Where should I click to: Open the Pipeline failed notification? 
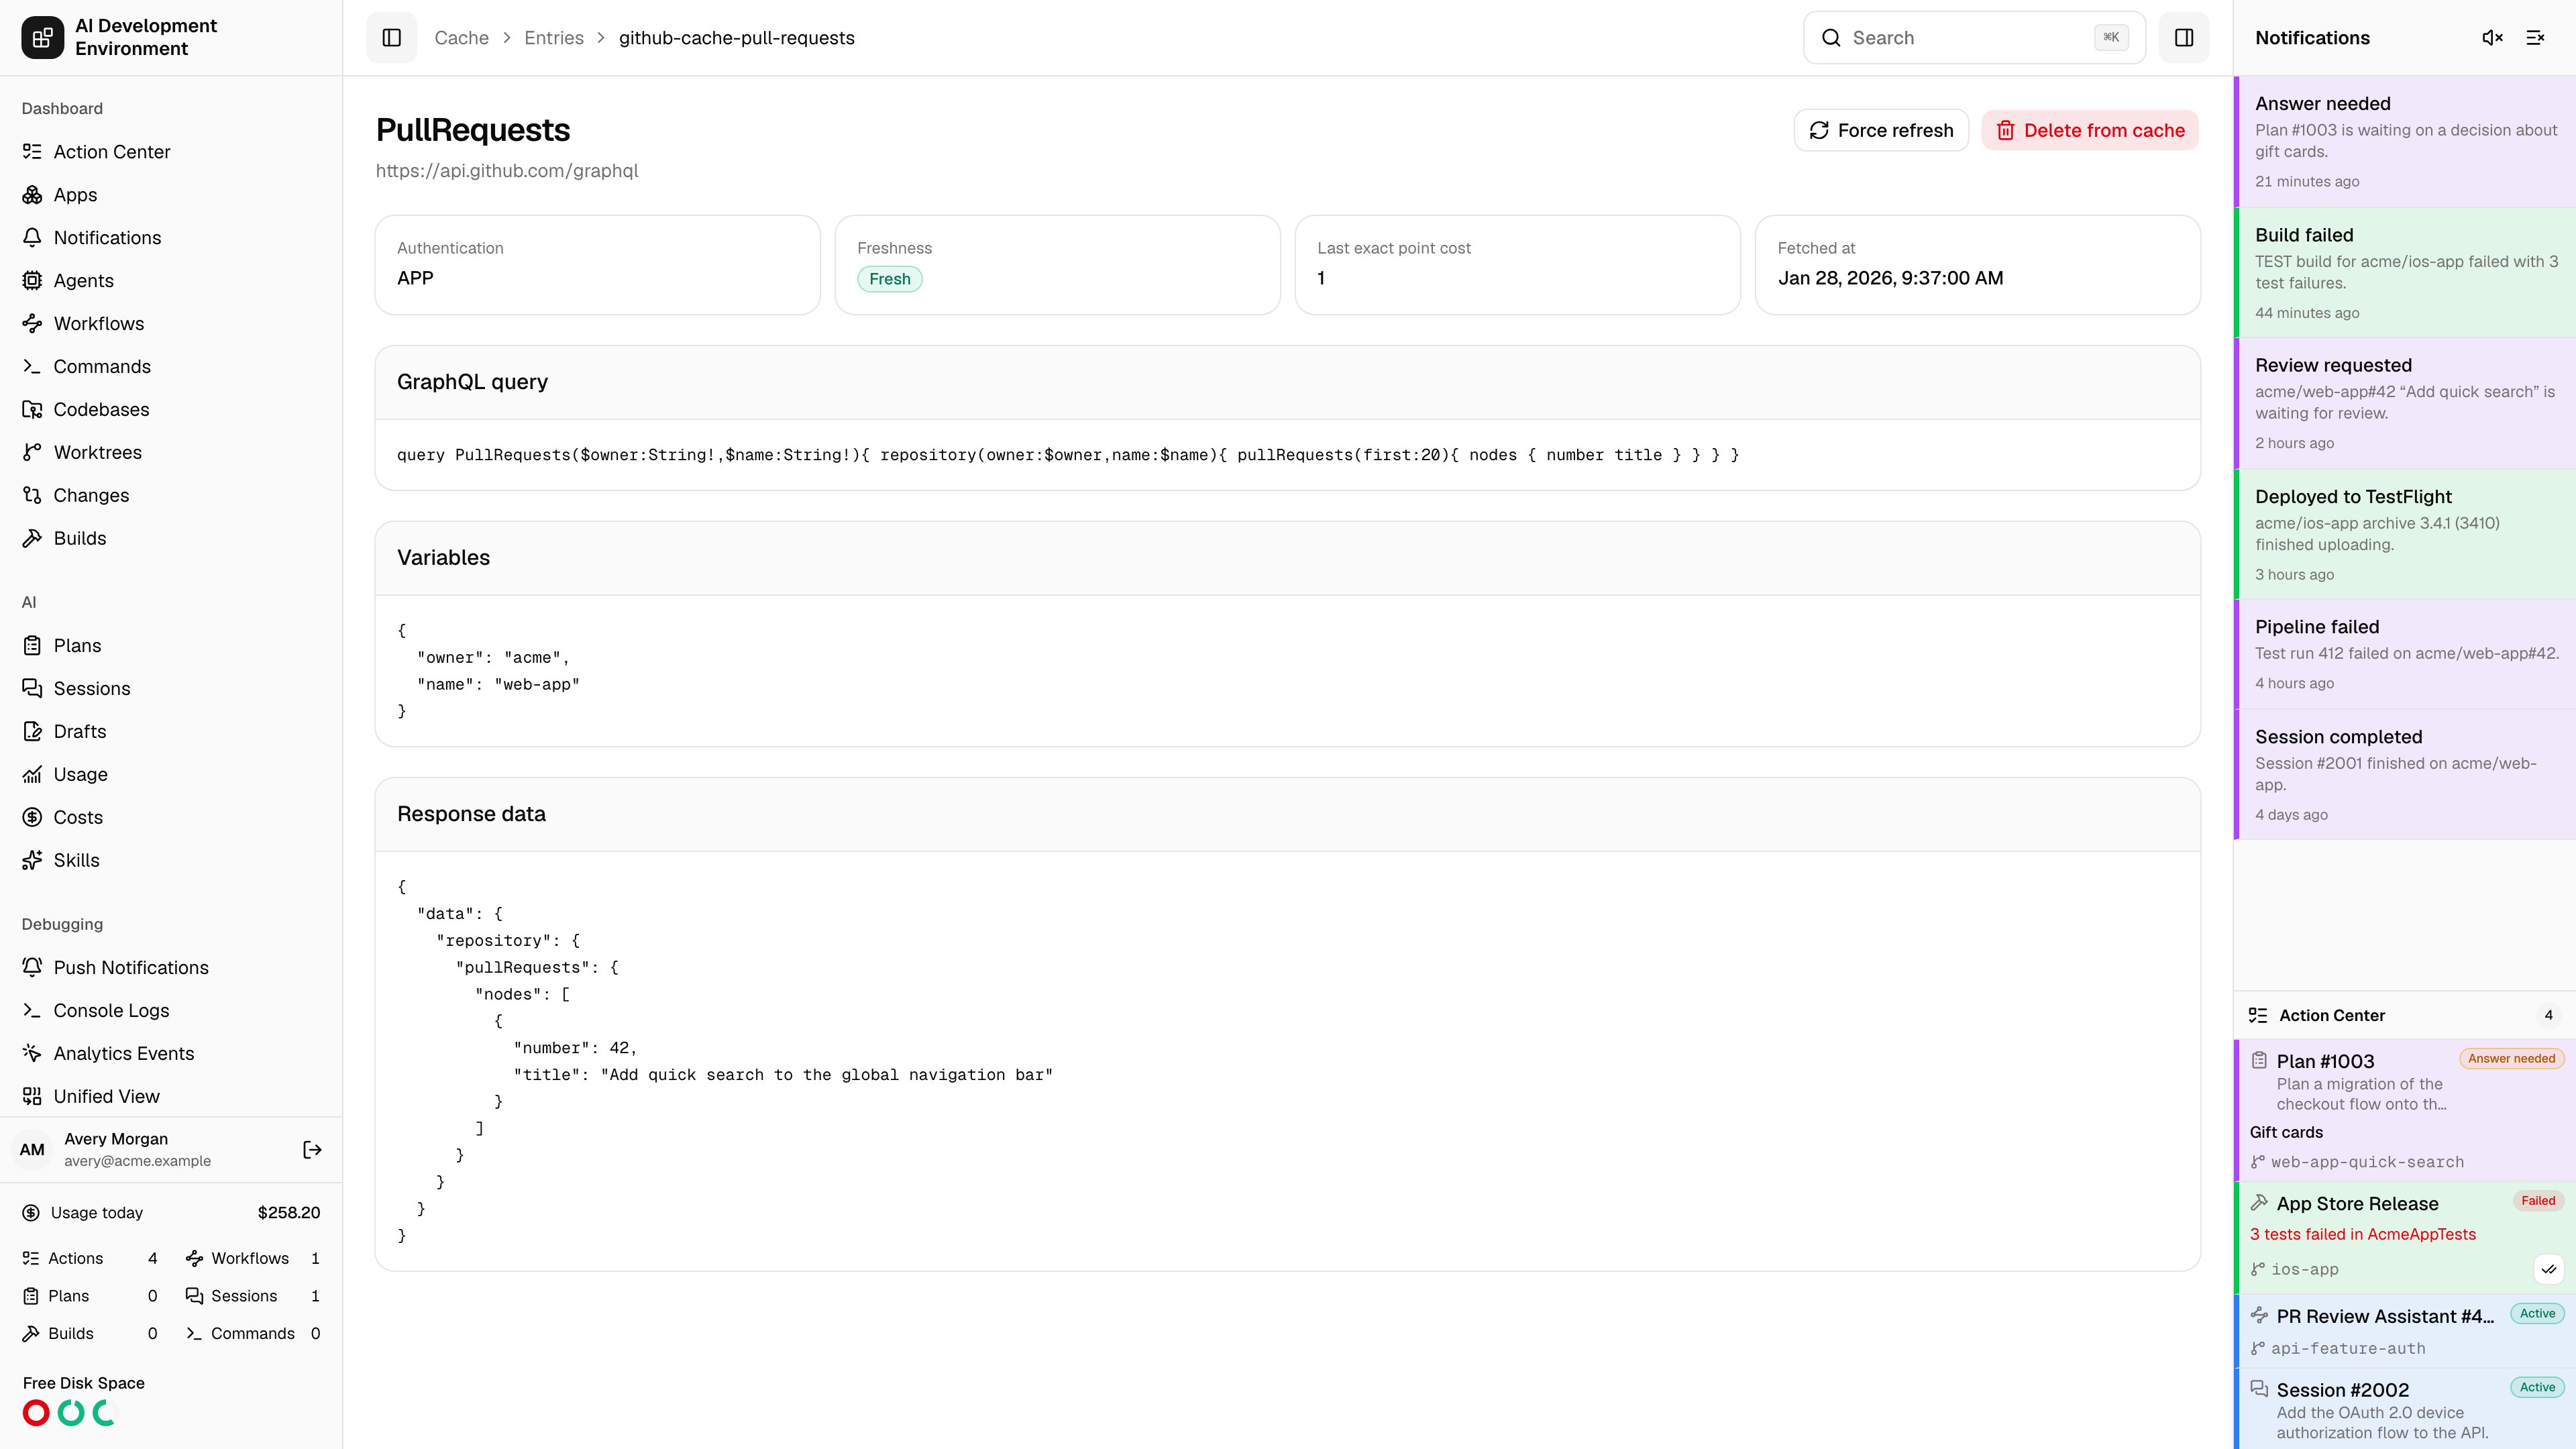[x=2405, y=655]
